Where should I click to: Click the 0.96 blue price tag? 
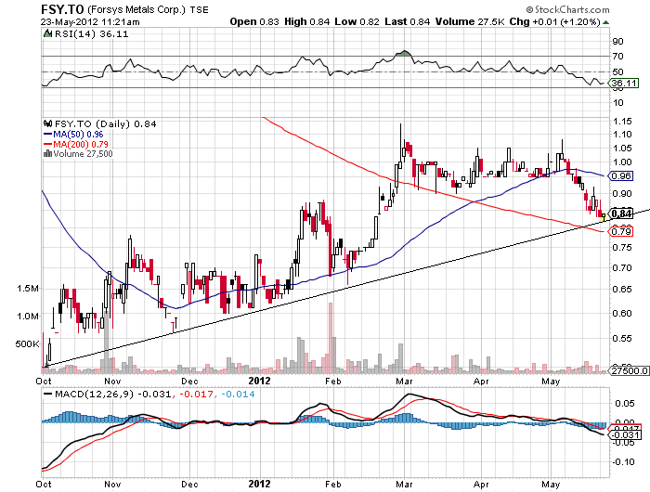point(620,176)
